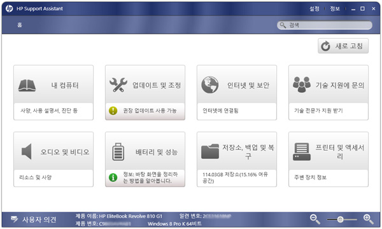382x229 pixels.
Task: Click 정보: 바탕 화면을 정리하는 방법 text
Action: (150, 177)
